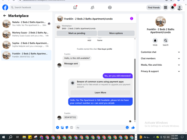Click the taskbar clock showing 3:22 AM
Screen dimensions: 187x140
pos(174,137)
